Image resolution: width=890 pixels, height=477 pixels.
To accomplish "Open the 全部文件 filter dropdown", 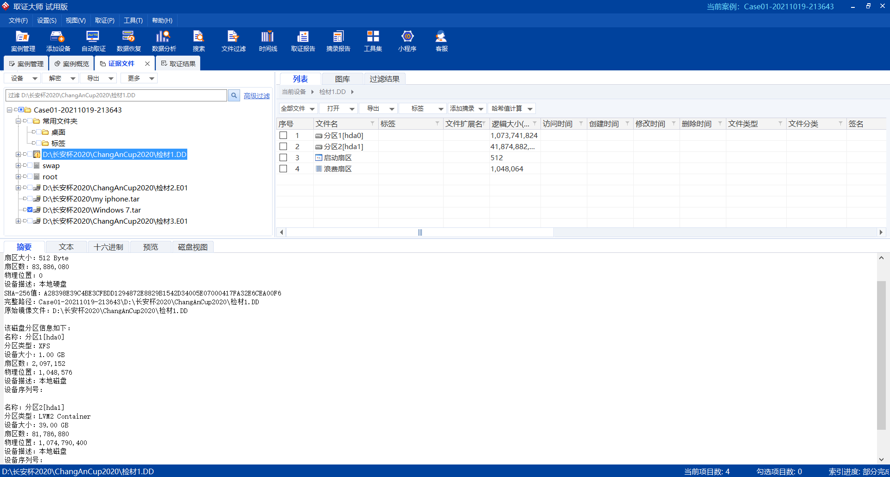I will click(298, 108).
